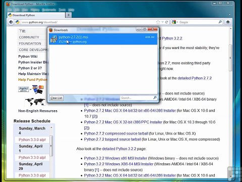Download Python 2.7.2 Mac OS X 32-bit i386/PPC installer
The image size is (242, 182).
[123, 122]
